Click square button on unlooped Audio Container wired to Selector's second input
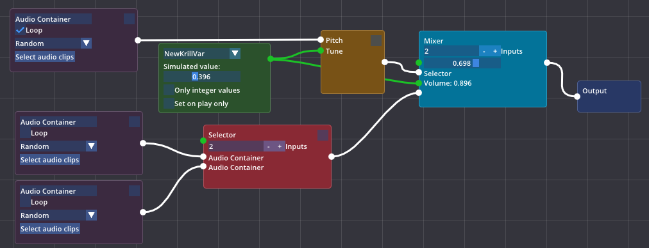The height and width of the screenshot is (248, 649). (x=134, y=190)
